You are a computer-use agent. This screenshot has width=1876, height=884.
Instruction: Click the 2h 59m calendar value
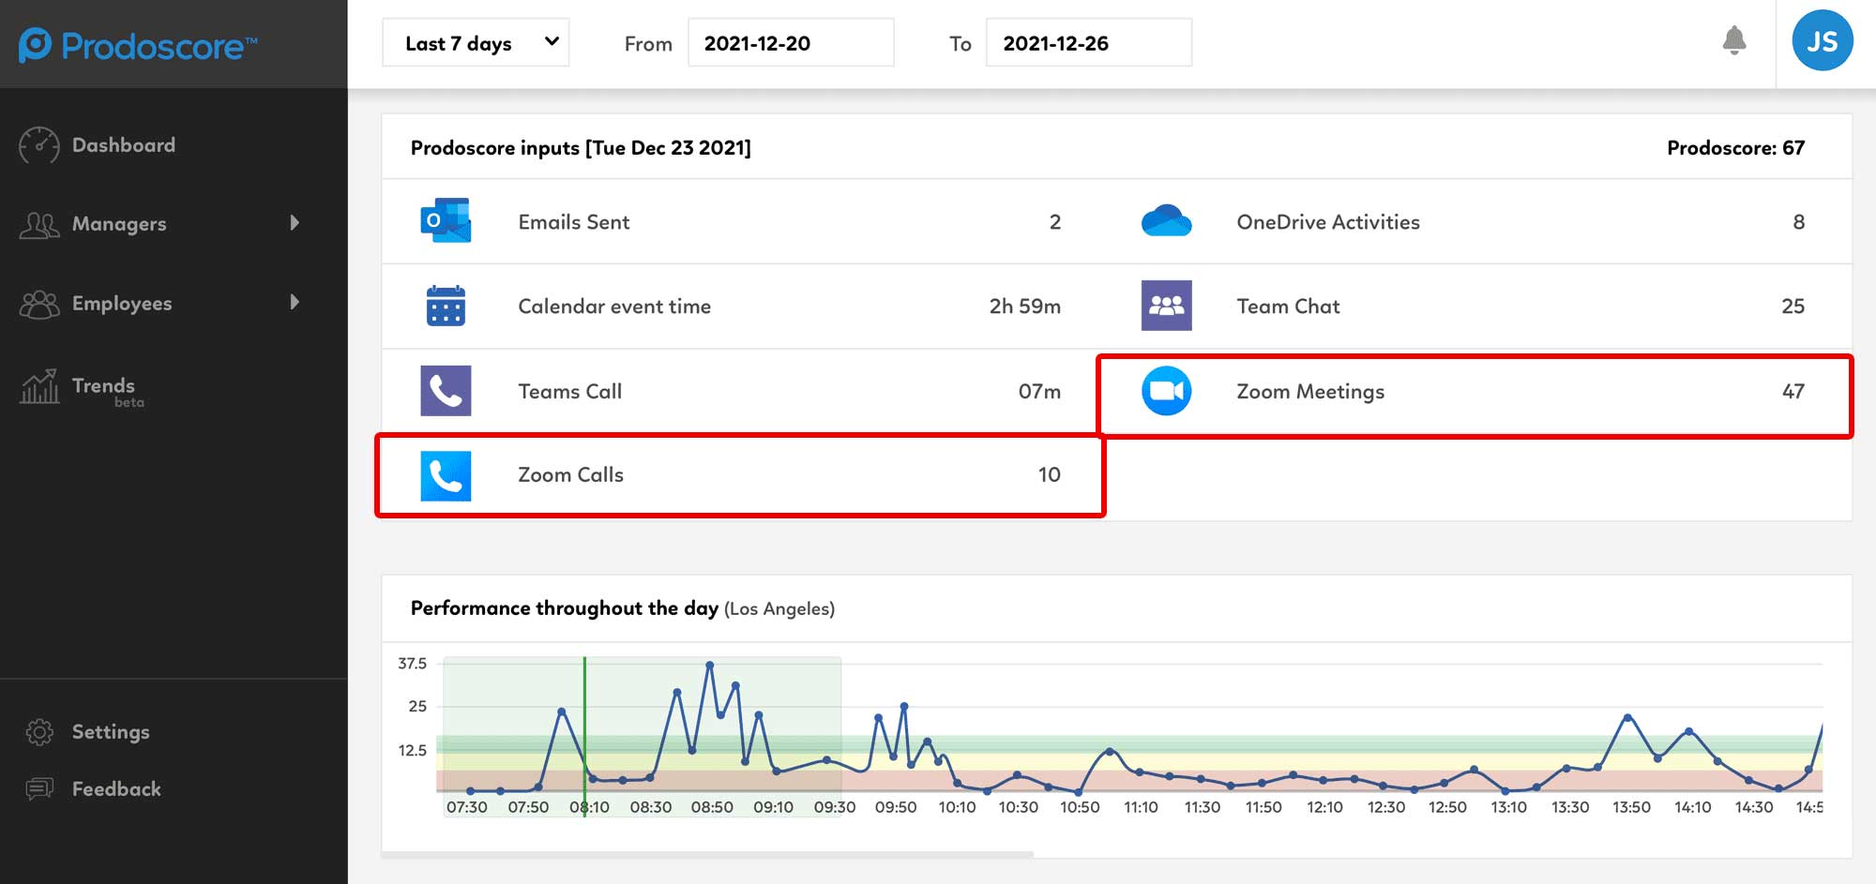point(1025,307)
